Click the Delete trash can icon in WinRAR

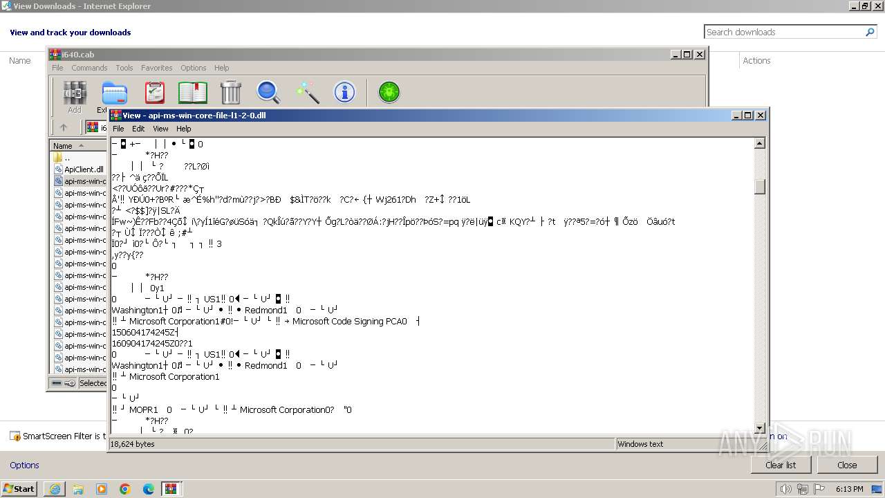230,93
